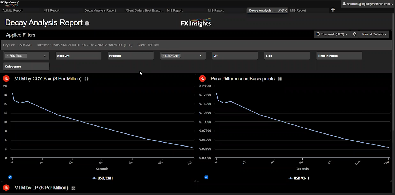Click the red icon beside MTM by CCY Pair
The image size is (395, 195).
point(6,79)
